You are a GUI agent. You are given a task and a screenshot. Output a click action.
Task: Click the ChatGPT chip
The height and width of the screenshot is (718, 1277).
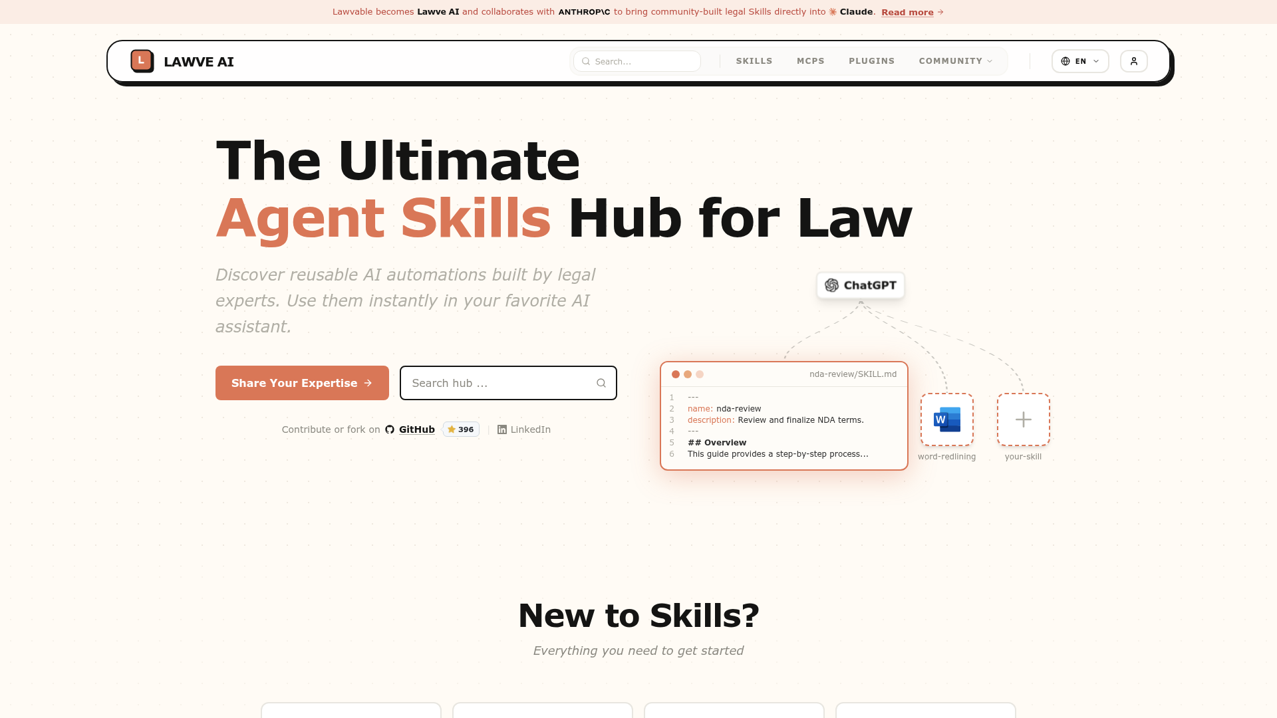(x=861, y=285)
